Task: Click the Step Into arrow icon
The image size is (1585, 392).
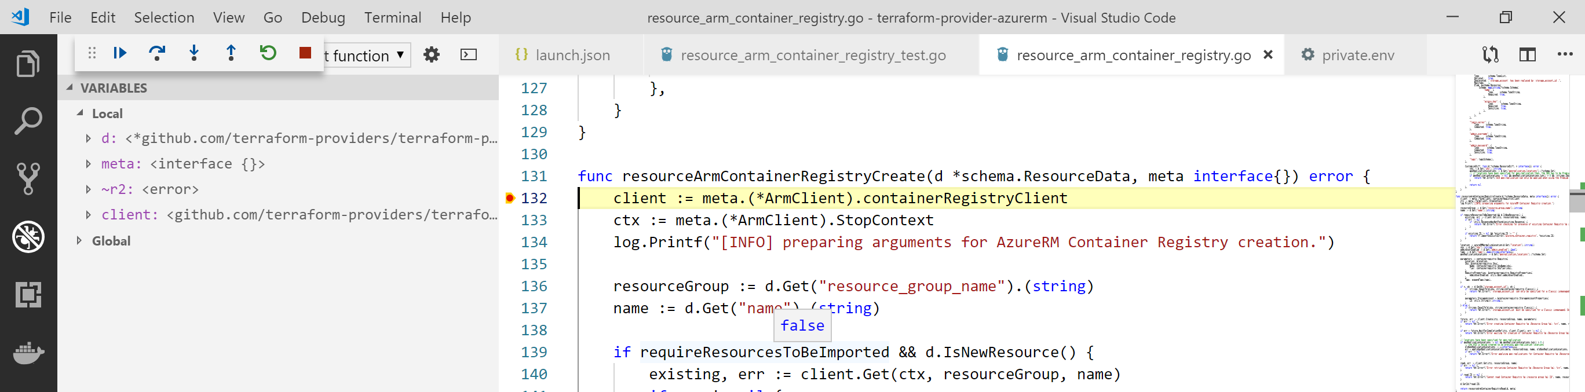Action: (194, 53)
